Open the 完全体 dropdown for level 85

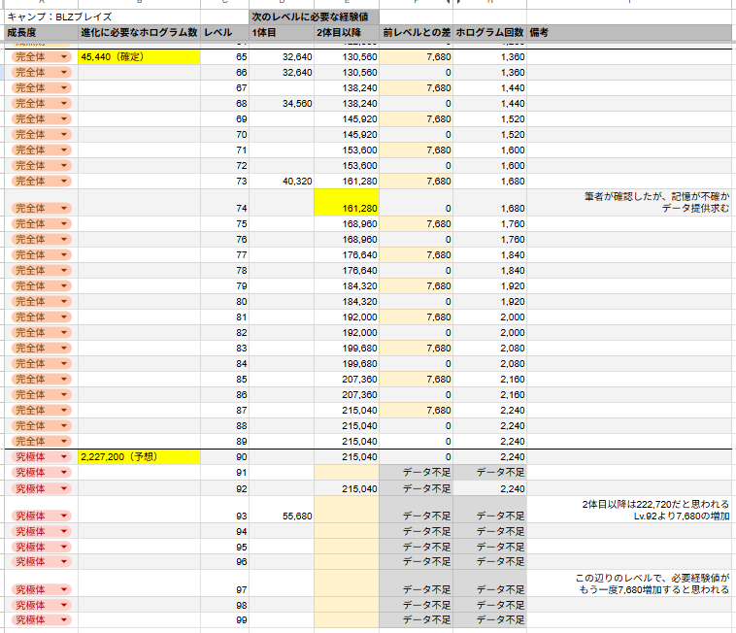(64, 380)
